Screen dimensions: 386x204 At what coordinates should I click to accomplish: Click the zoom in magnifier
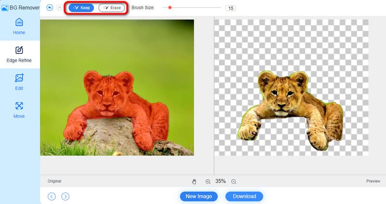pyautogui.click(x=208, y=181)
